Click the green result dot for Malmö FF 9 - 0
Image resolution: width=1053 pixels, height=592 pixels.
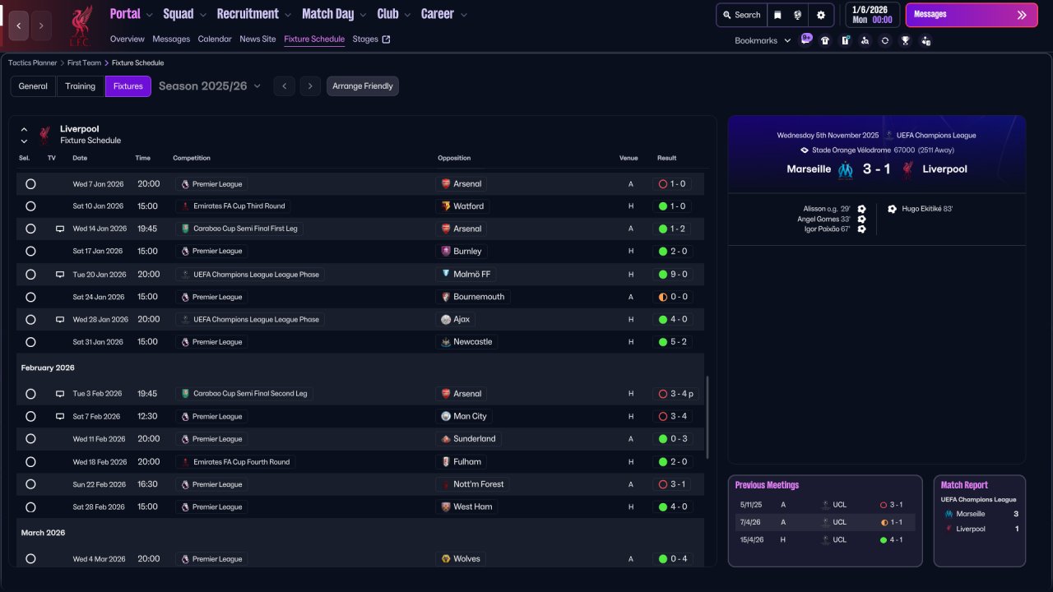click(x=663, y=275)
